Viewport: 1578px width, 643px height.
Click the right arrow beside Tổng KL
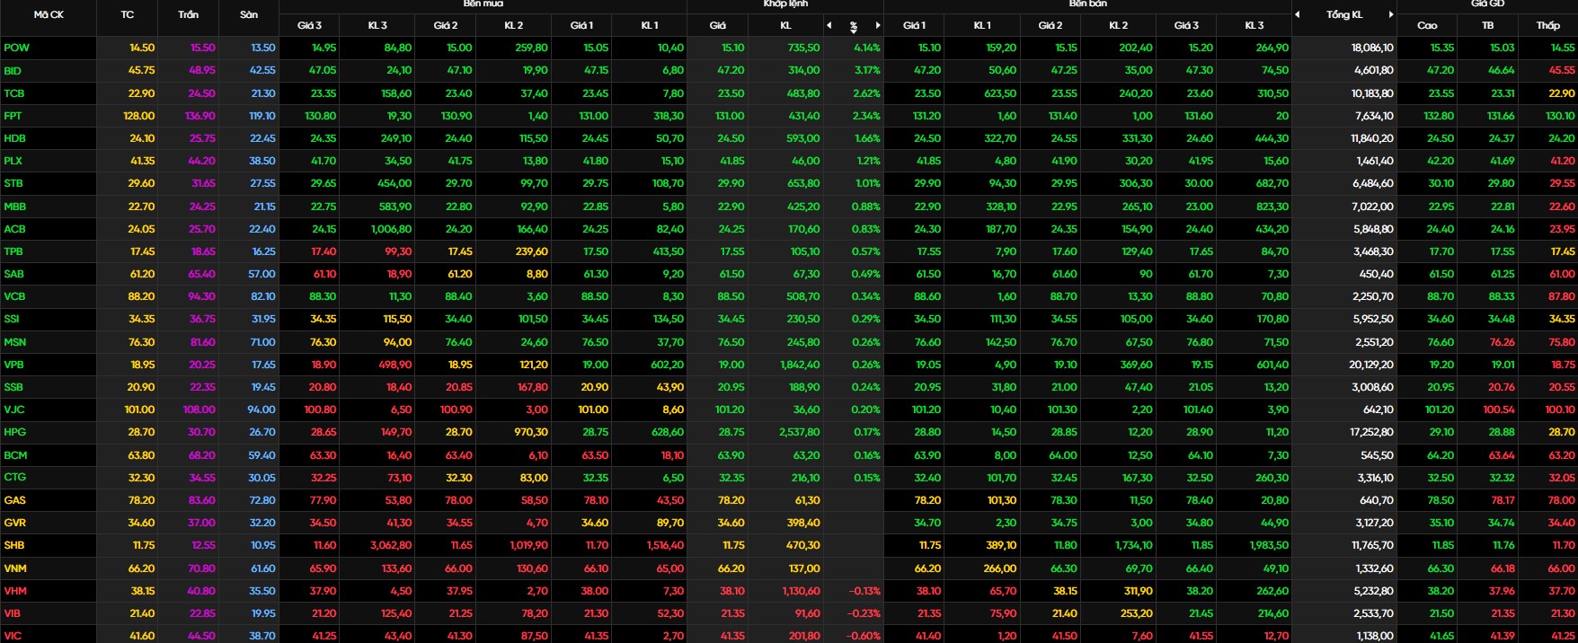click(1391, 14)
